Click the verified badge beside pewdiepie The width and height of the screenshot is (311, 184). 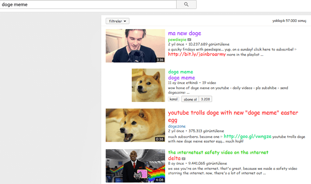click(x=189, y=40)
